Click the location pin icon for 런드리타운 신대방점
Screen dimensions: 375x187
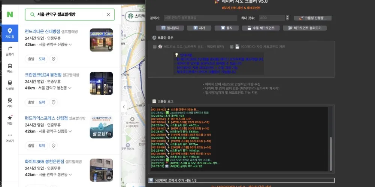pyautogui.click(x=54, y=59)
